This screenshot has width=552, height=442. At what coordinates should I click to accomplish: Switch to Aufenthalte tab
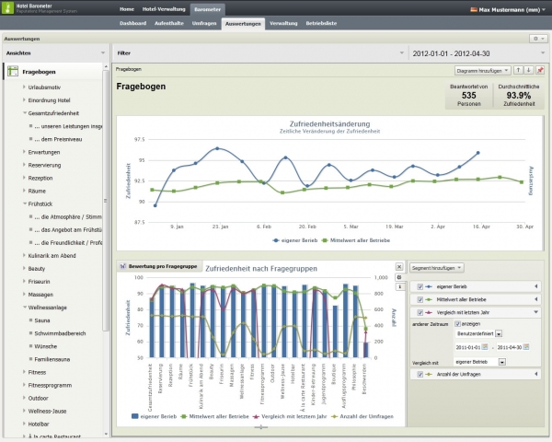(x=169, y=23)
